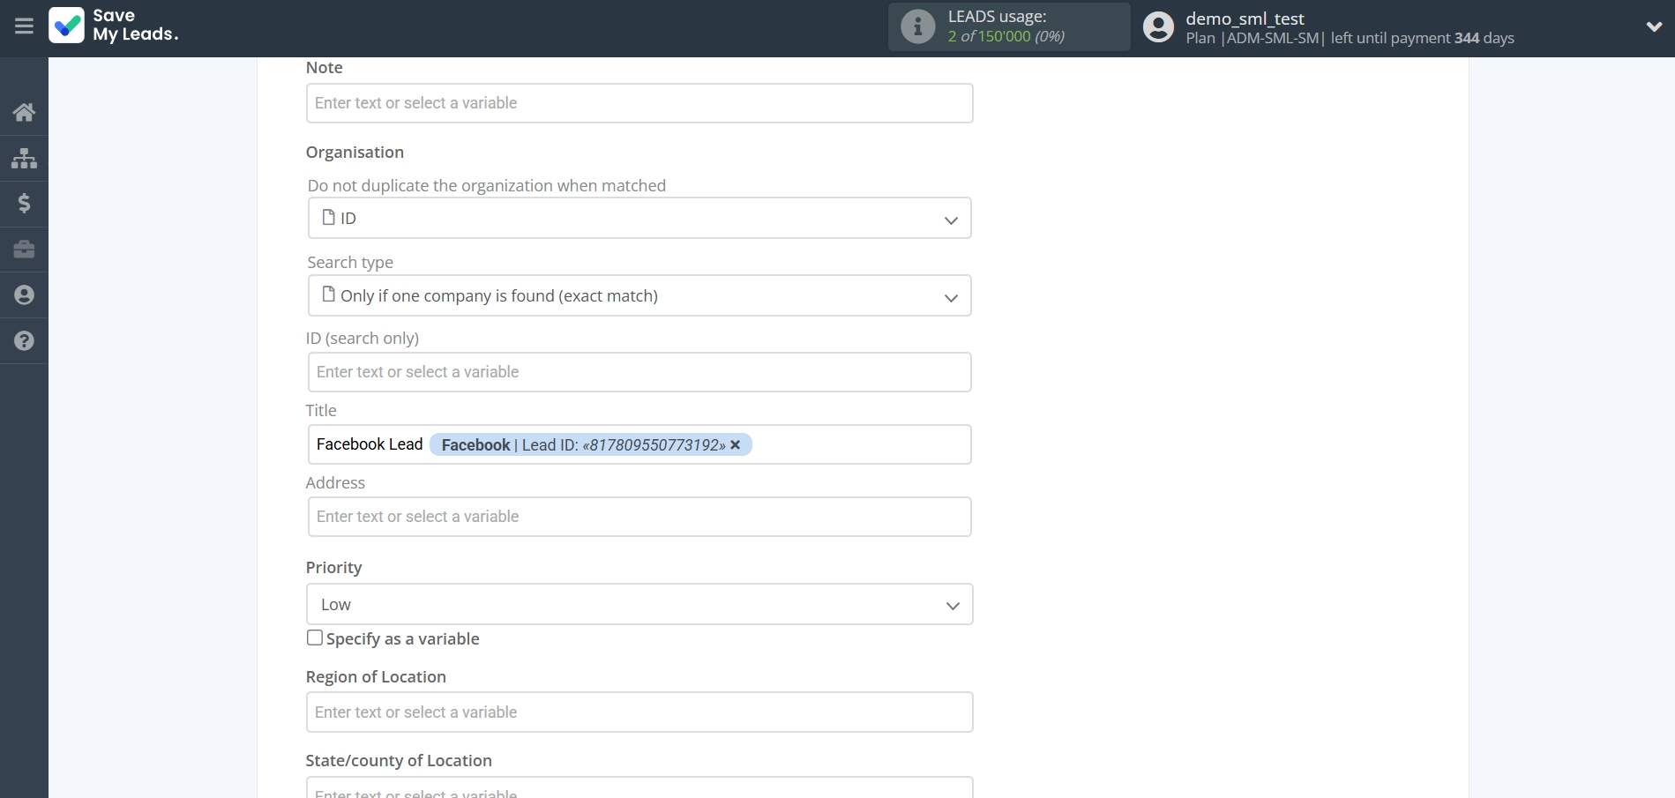Click the demo_sml_test avatar icon
The height and width of the screenshot is (798, 1675).
[x=1156, y=26]
